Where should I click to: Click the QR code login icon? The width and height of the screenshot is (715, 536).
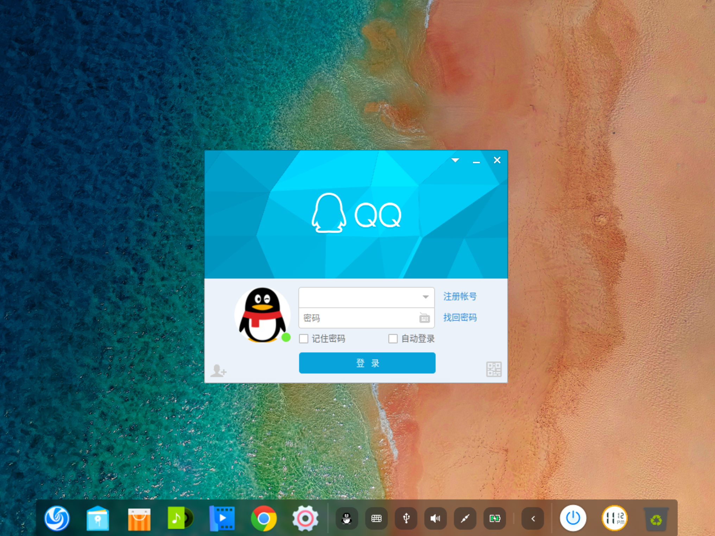tap(494, 369)
